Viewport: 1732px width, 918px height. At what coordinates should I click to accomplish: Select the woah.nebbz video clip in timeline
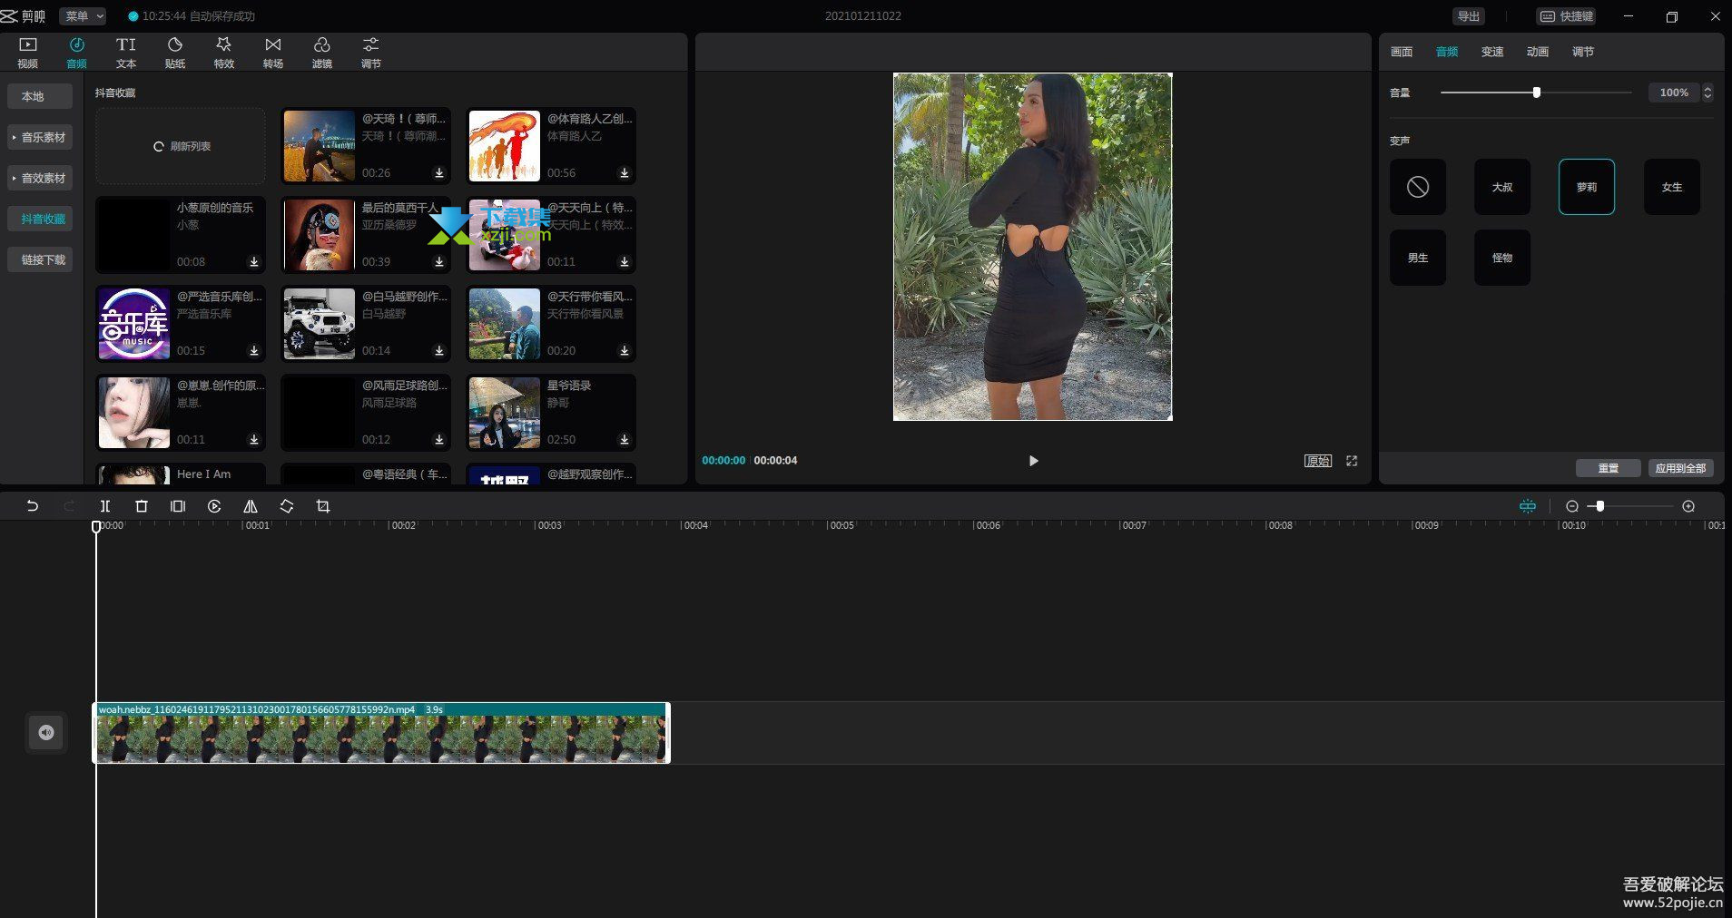click(382, 733)
